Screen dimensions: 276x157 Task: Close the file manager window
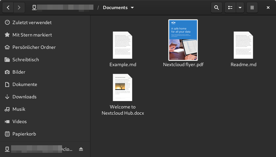tap(268, 7)
